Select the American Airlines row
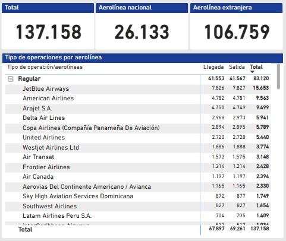This screenshot has height=241, width=286. [138, 99]
